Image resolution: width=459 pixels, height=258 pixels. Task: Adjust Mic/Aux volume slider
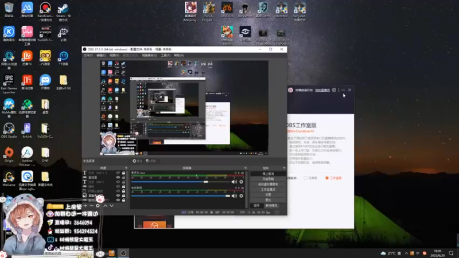point(181,182)
